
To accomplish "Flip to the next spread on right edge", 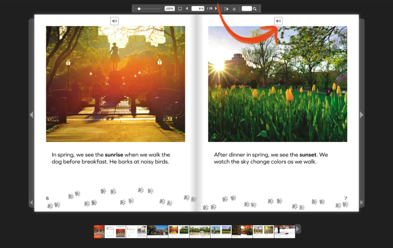I will pos(361,115).
